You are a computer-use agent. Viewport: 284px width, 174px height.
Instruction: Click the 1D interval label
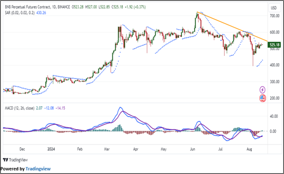click(54, 7)
